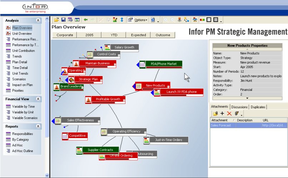Viewport: 288px width, 178px height.
Task: Click the Zoom Out magnifier icon
Action: [173, 20]
